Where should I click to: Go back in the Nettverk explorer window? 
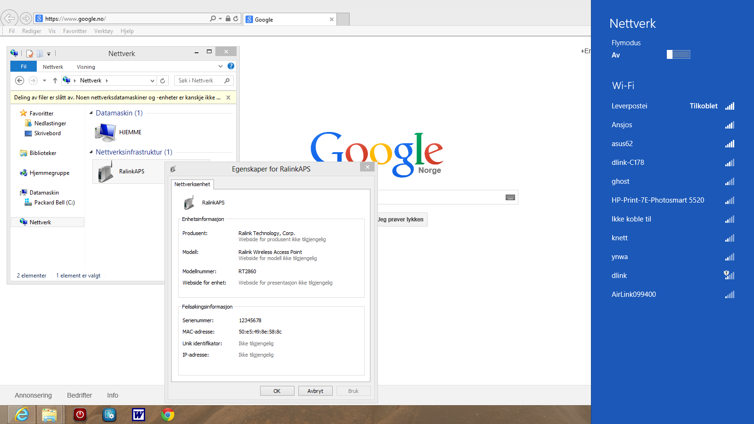coord(19,81)
